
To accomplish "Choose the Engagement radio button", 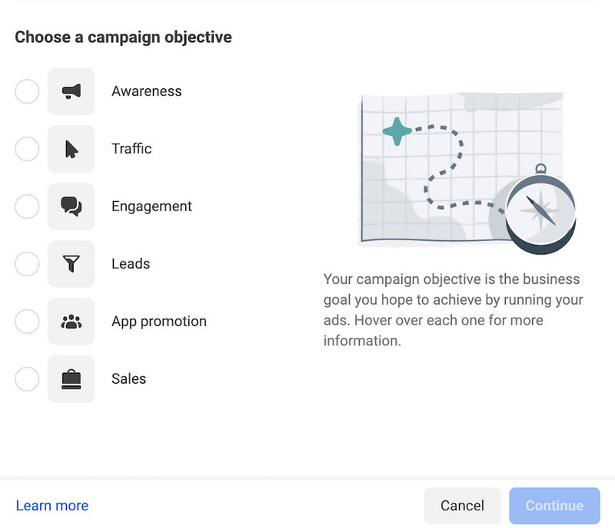I will 27,206.
